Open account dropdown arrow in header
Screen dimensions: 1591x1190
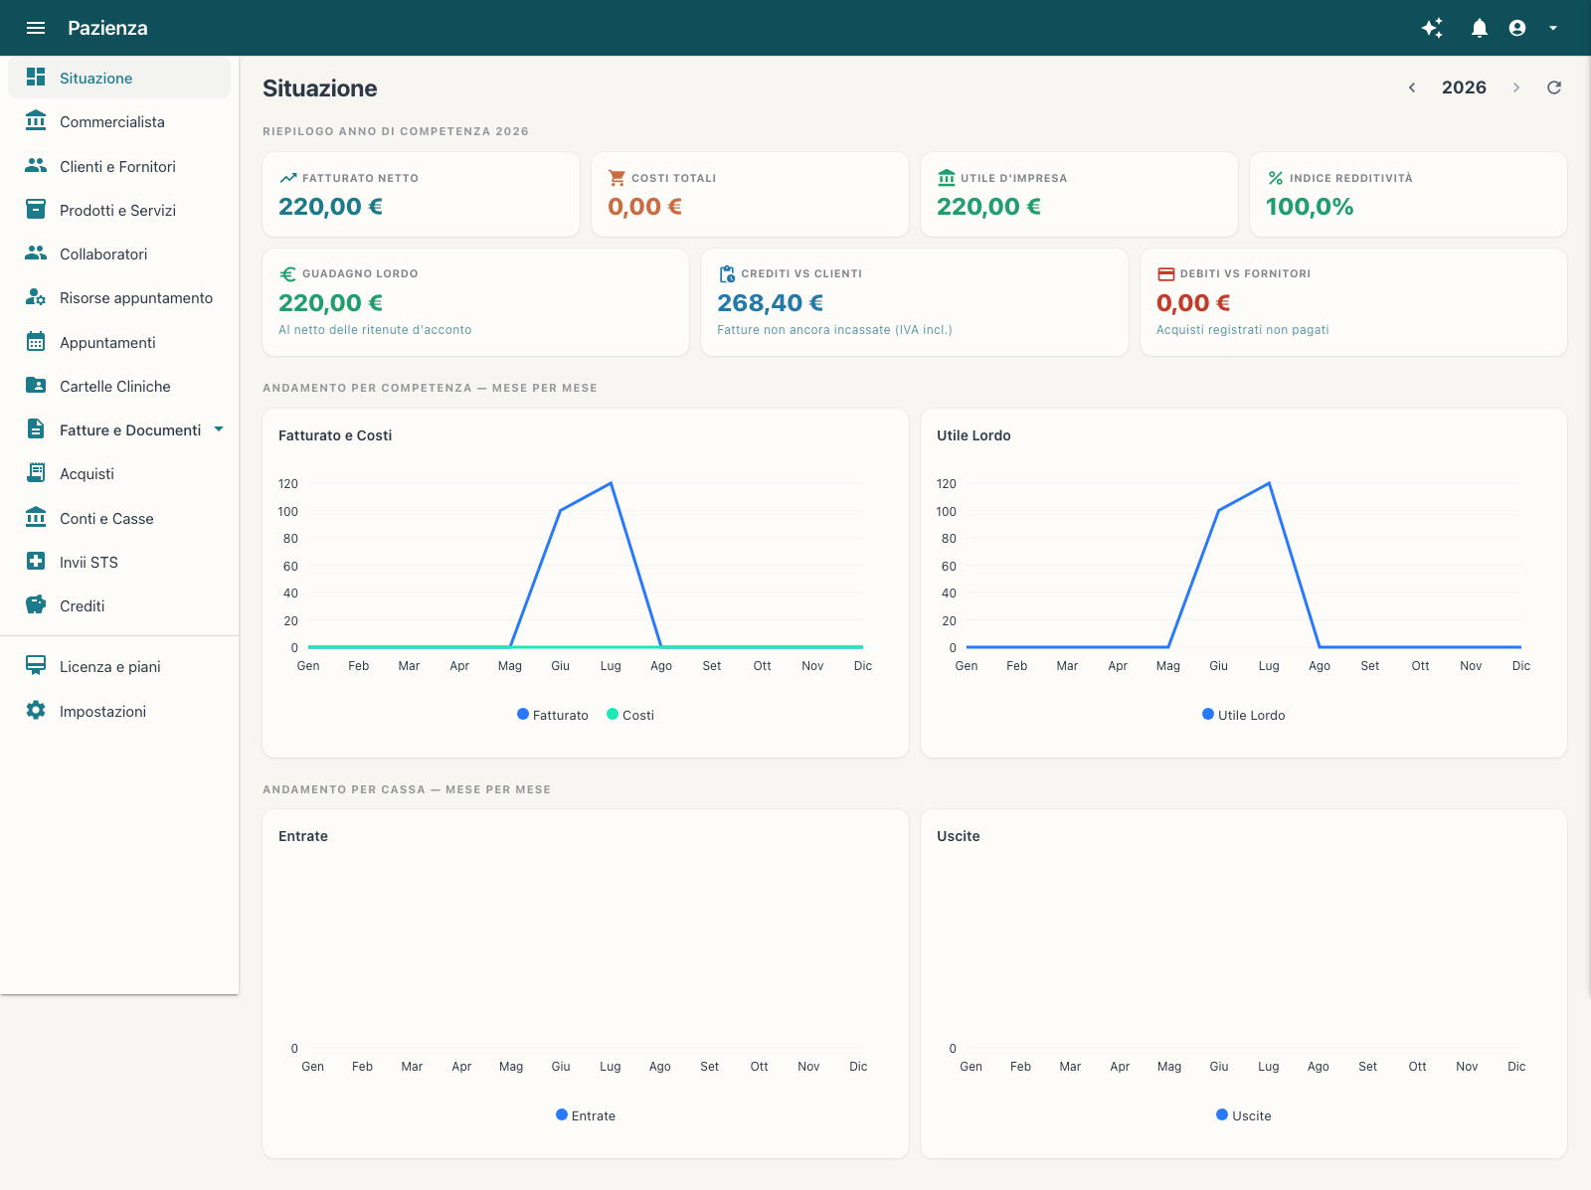(1553, 28)
